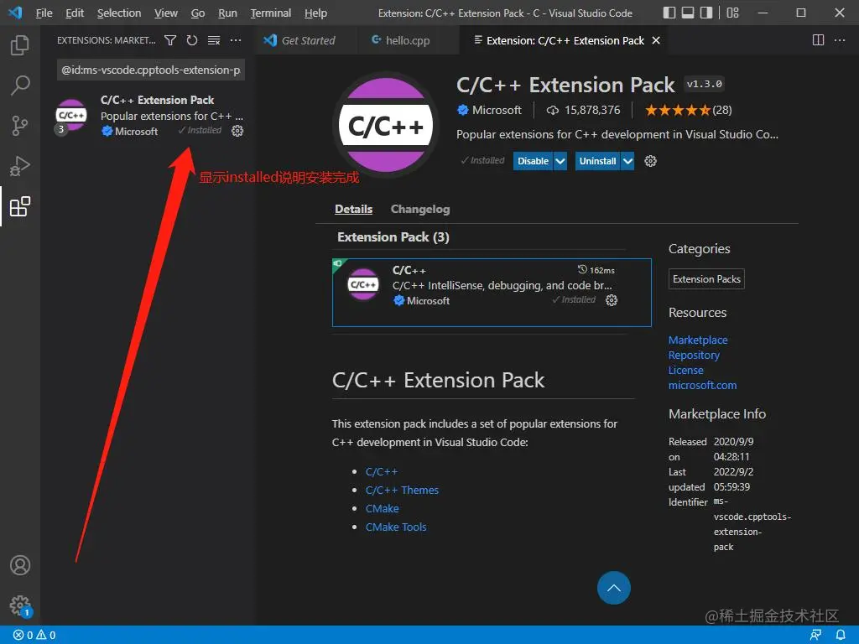Open the Explorer view
This screenshot has height=644, width=859.
coord(20,44)
